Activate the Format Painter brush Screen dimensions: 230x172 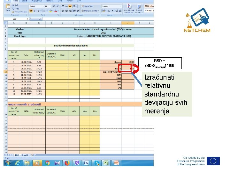tap(19, 12)
